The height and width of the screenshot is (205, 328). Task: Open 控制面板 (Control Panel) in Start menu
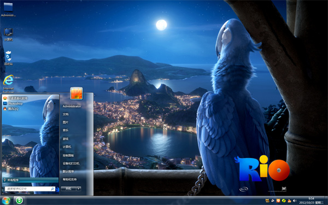68,155
